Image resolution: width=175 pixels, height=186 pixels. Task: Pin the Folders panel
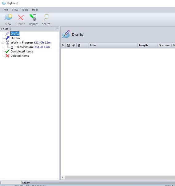click(x=57, y=29)
